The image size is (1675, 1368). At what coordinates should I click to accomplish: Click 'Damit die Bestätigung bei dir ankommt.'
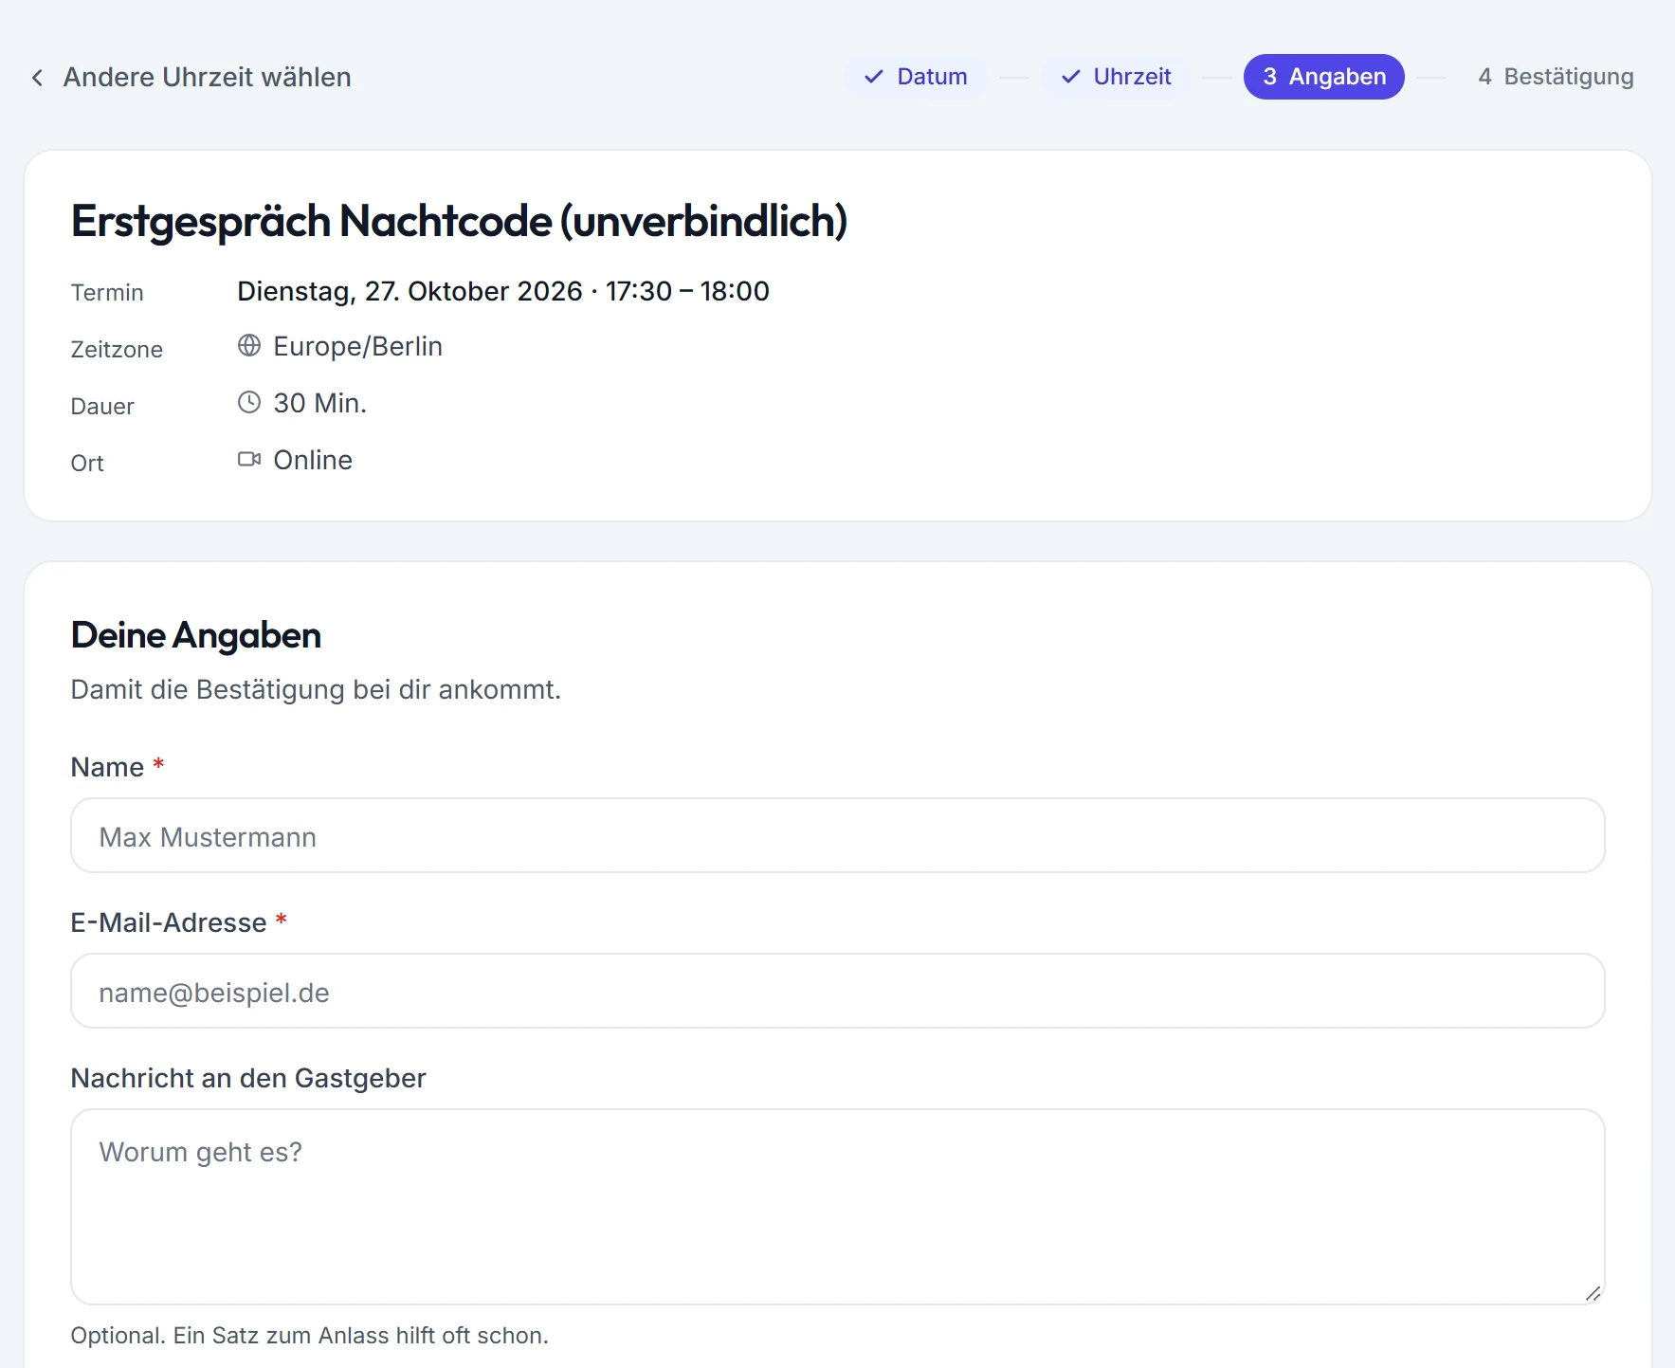(x=316, y=689)
